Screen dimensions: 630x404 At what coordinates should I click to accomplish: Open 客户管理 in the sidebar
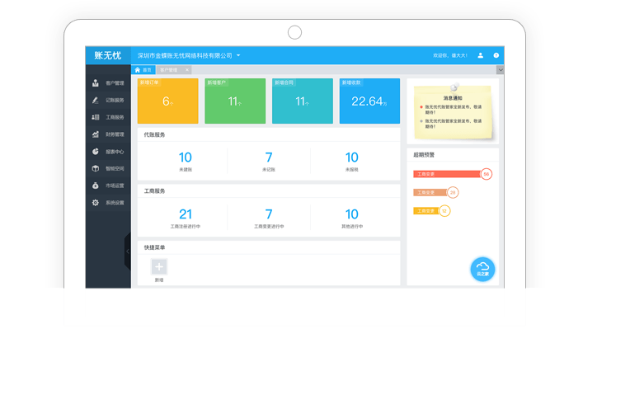(114, 83)
